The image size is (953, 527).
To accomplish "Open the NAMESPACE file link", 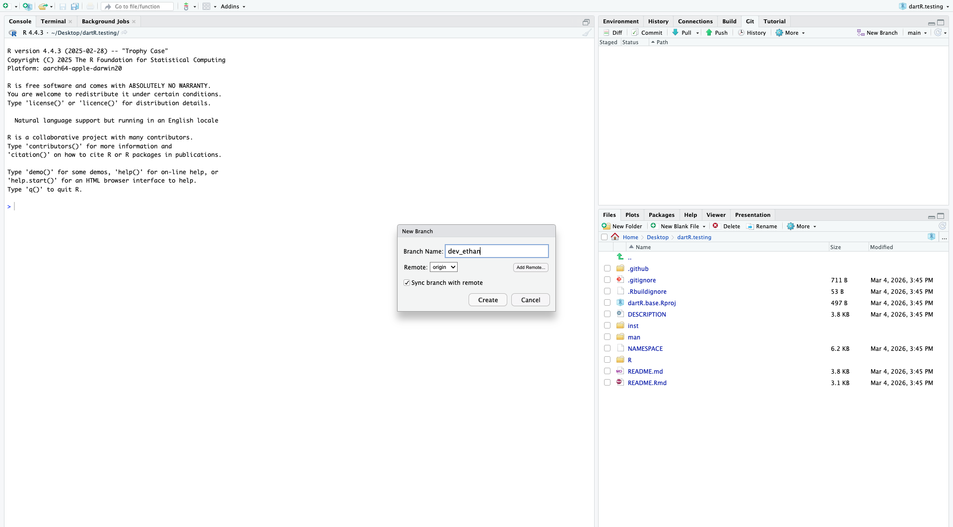I will [x=645, y=349].
